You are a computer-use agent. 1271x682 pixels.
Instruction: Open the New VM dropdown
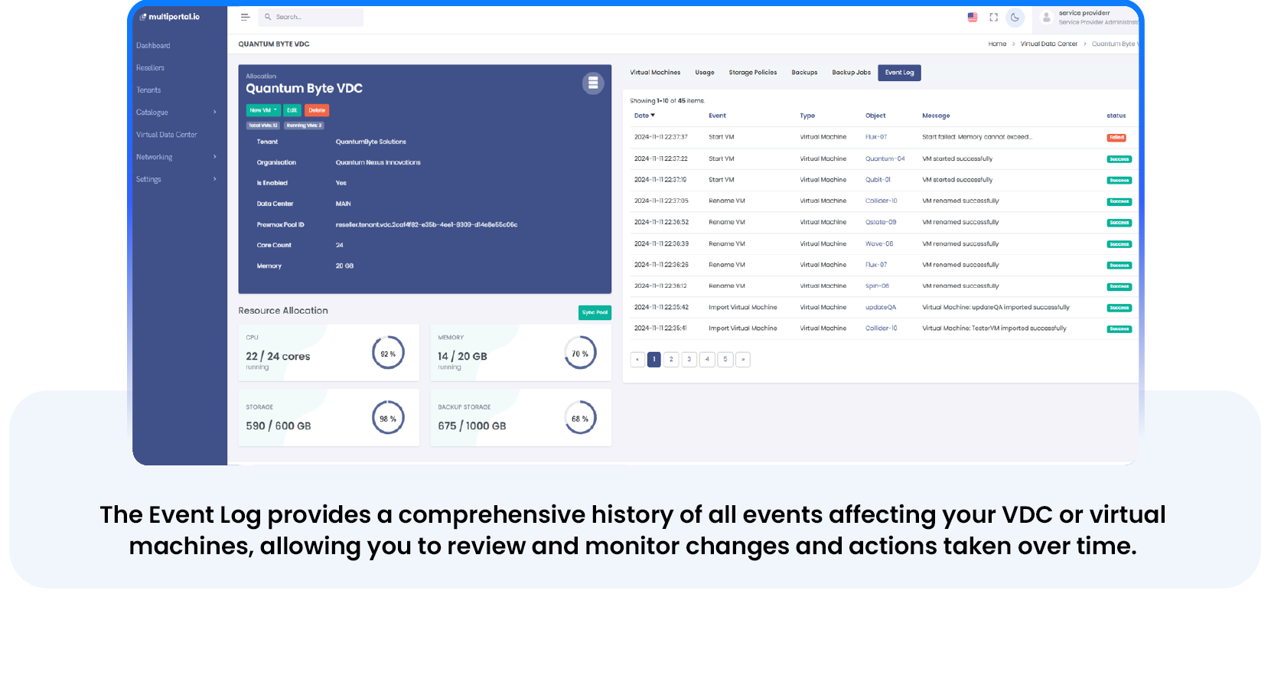tap(263, 110)
